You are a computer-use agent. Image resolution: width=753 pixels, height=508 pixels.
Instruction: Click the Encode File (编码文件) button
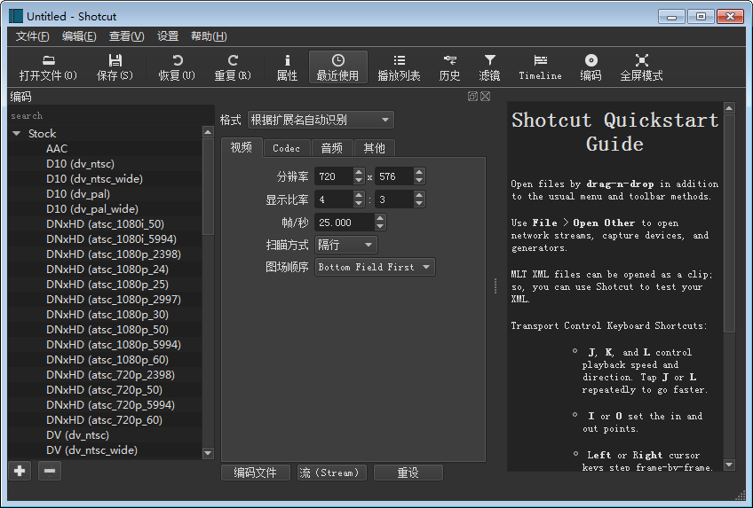click(x=256, y=473)
